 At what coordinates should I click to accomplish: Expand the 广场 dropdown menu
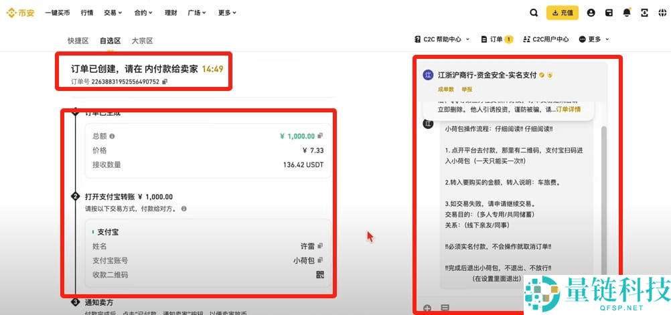click(197, 13)
